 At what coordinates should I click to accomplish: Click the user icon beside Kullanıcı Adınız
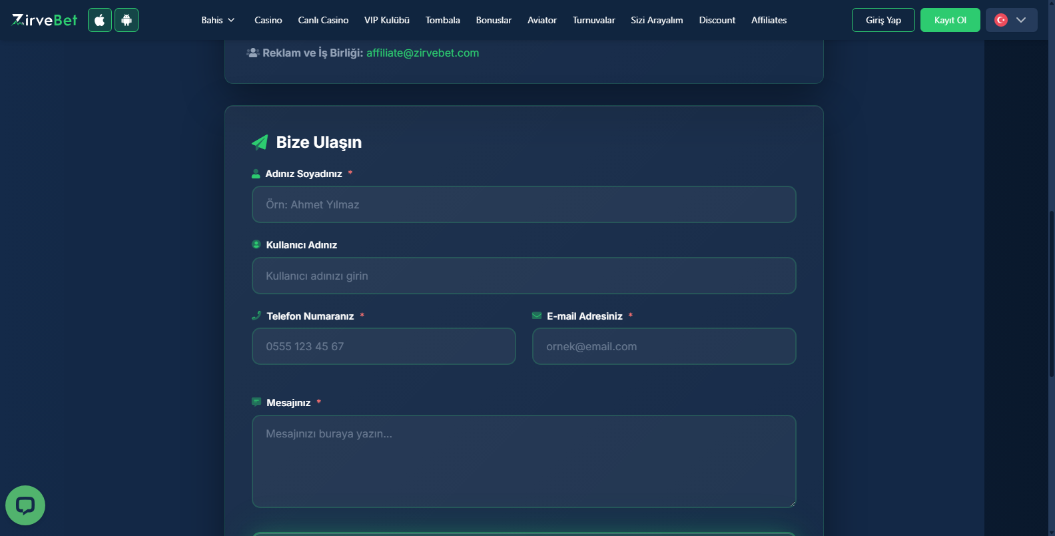pos(256,244)
